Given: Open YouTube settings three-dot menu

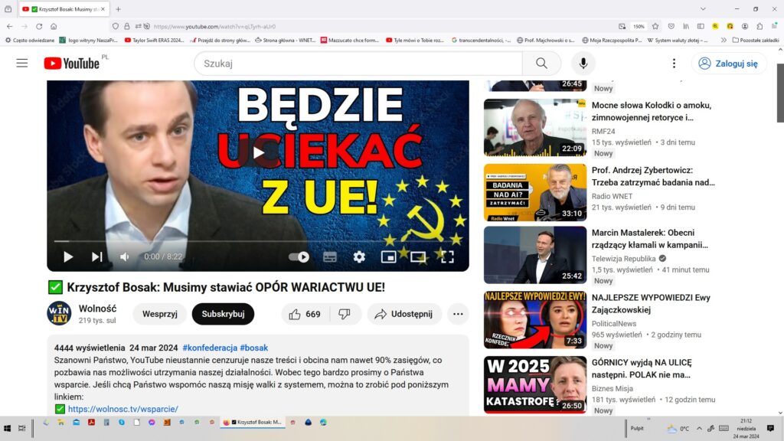Looking at the screenshot, I should (x=674, y=64).
